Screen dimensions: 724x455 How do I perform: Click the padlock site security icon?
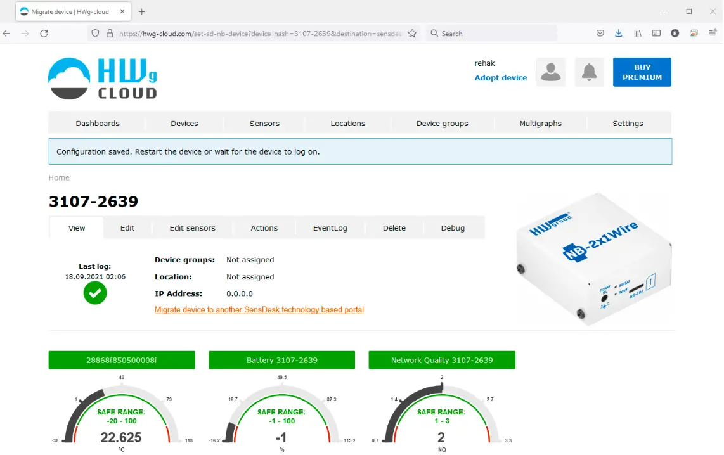pyautogui.click(x=110, y=33)
